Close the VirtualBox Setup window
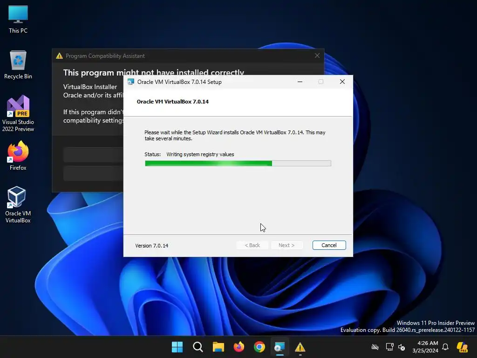The width and height of the screenshot is (477, 358). 342,82
